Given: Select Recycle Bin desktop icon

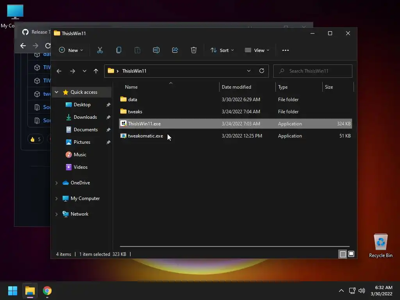Looking at the screenshot, I should [380, 246].
